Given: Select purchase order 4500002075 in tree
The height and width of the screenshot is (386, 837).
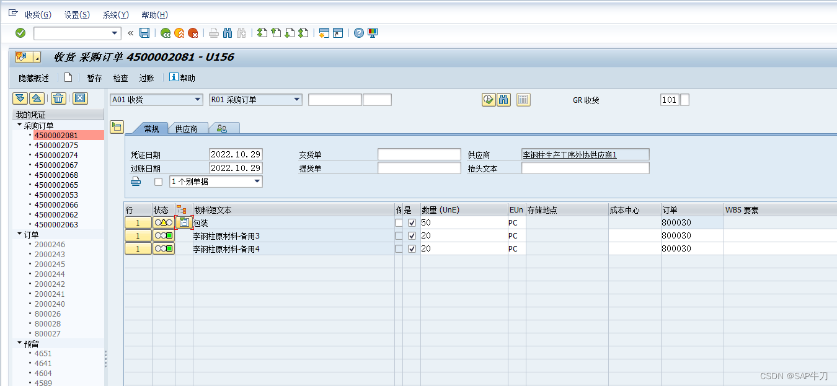Looking at the screenshot, I should [x=56, y=145].
